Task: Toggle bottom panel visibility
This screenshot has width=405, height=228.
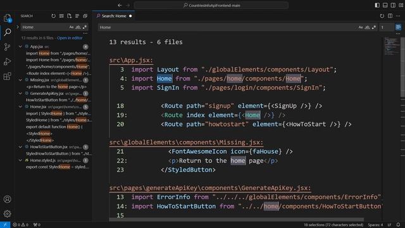Action: coord(385,5)
